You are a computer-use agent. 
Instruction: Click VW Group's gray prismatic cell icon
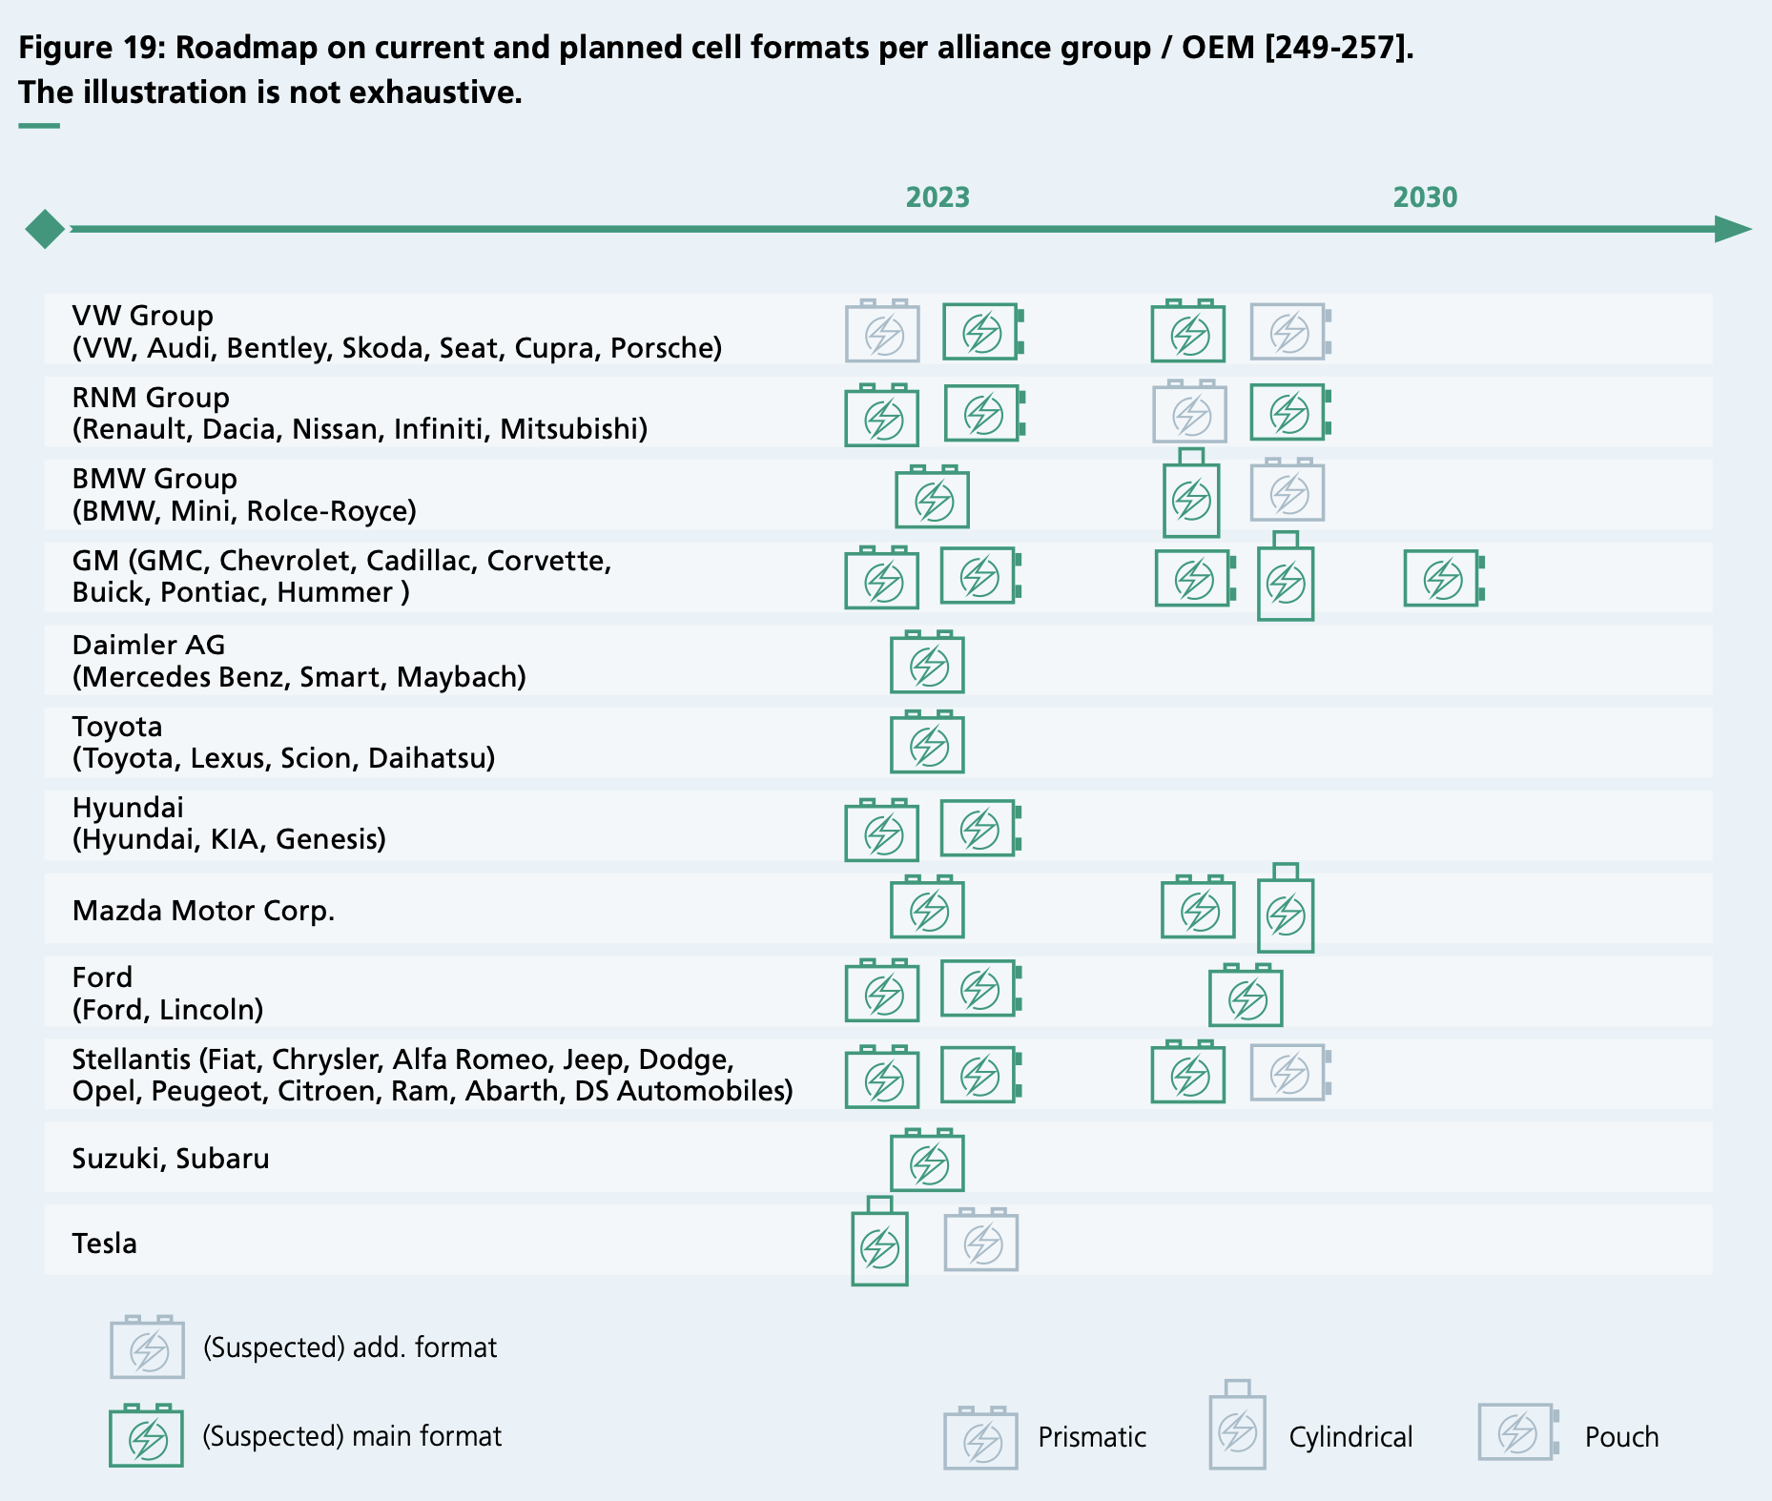(x=882, y=333)
